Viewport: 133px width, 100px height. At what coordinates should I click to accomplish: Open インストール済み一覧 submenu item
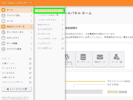pos(49,15)
